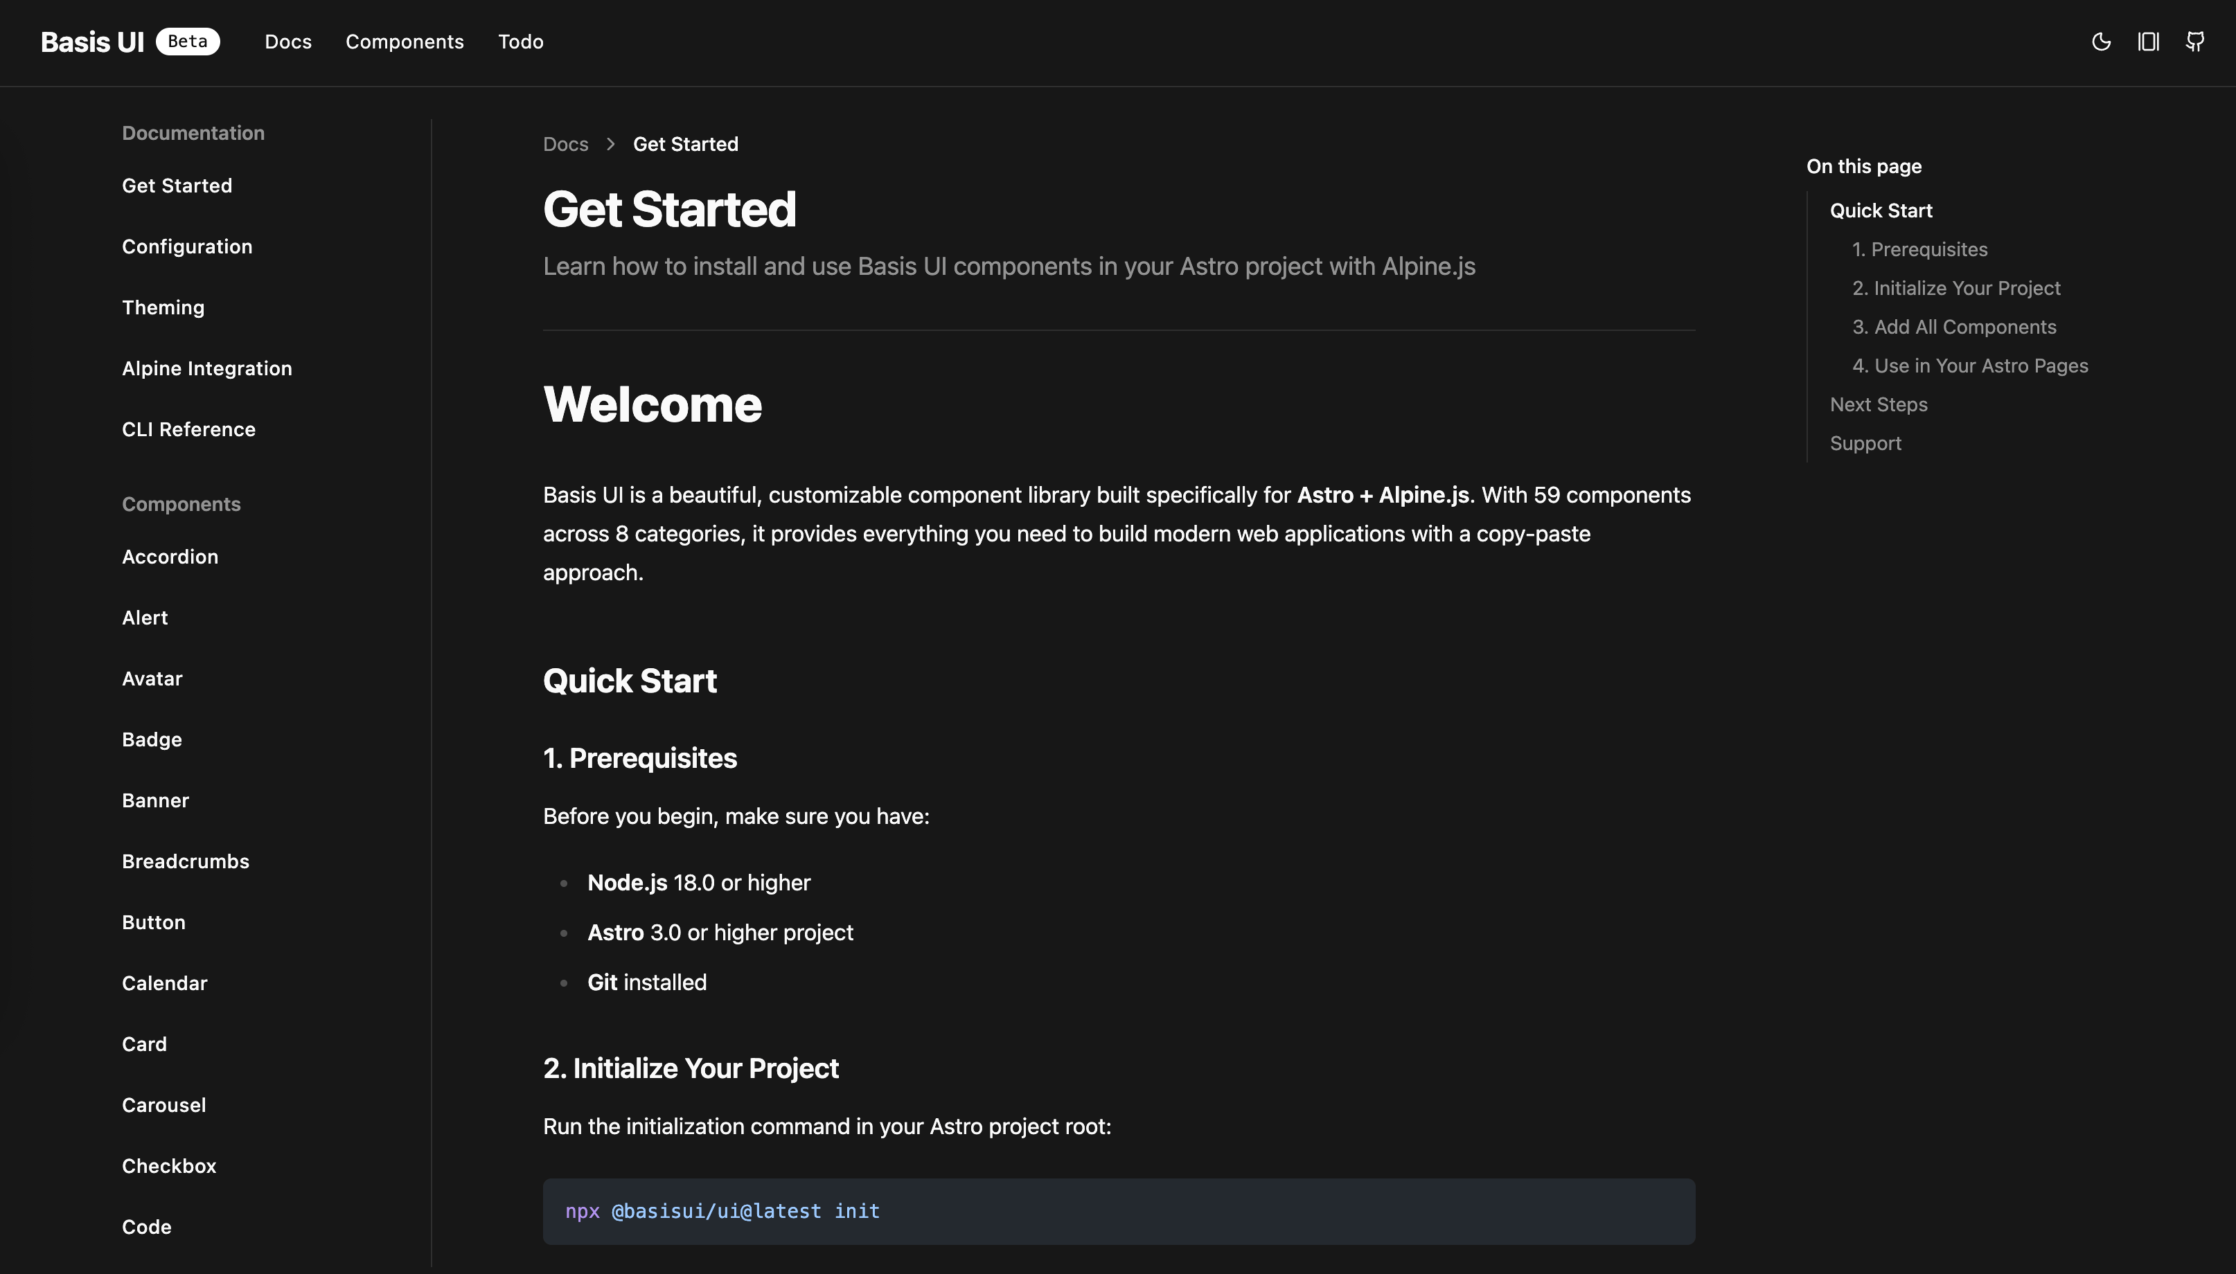Jump to Use in Your Astro Pages section

coord(1969,365)
